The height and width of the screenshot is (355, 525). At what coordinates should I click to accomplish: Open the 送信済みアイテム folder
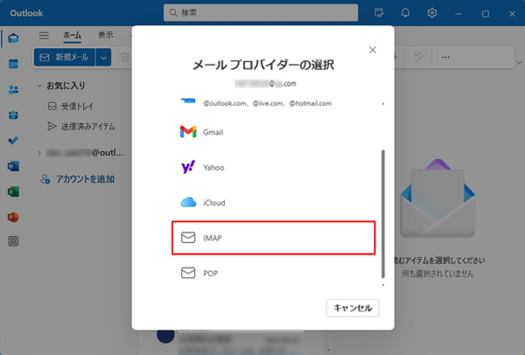click(x=81, y=127)
